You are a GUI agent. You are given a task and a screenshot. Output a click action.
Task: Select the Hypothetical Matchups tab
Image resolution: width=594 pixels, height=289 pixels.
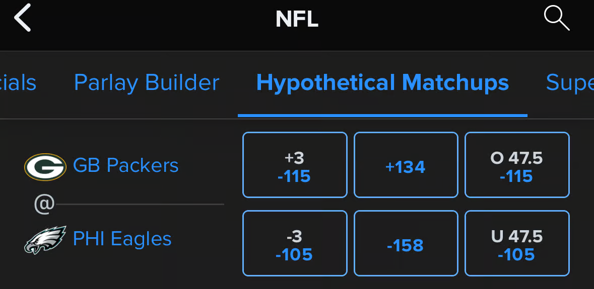(382, 83)
